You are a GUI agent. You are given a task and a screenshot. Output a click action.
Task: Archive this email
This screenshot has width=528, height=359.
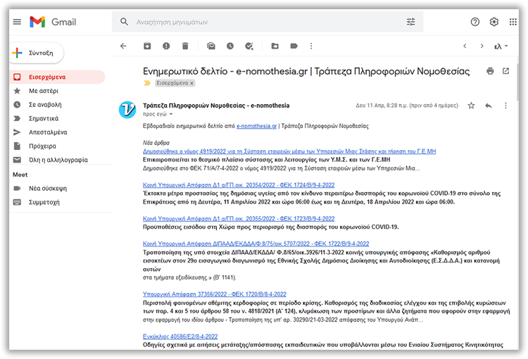pyautogui.click(x=147, y=46)
